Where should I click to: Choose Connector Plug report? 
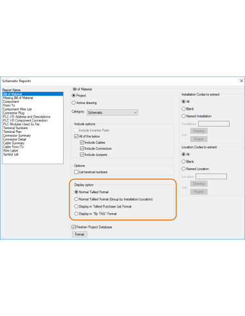(14, 113)
